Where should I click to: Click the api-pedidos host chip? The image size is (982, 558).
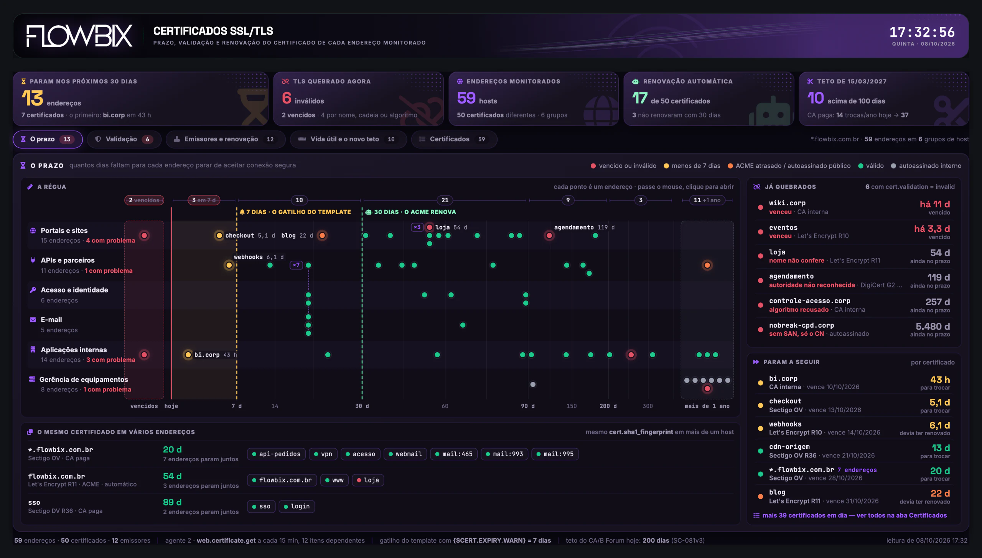(x=276, y=454)
